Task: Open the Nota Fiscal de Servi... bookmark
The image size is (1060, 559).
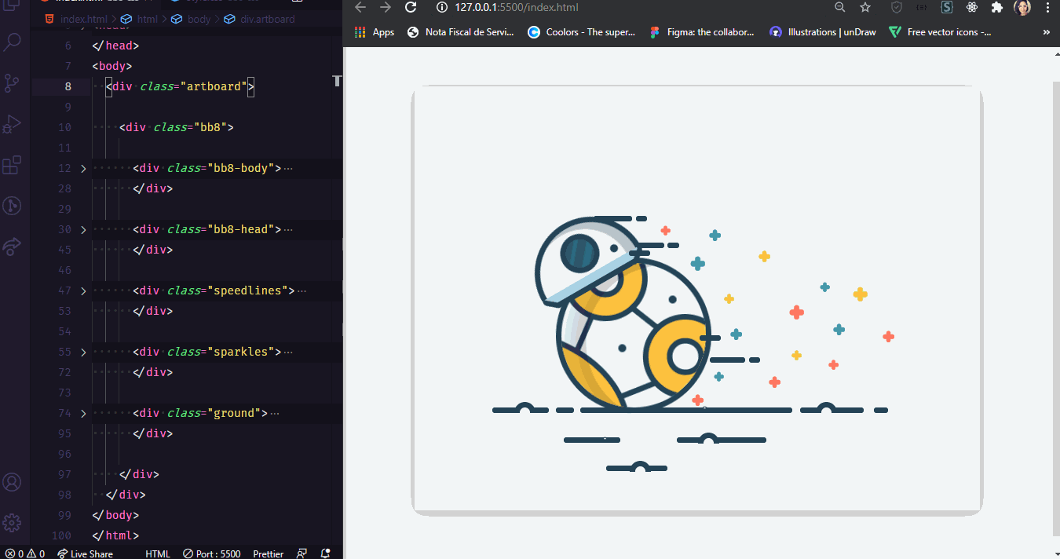Action: 460,32
